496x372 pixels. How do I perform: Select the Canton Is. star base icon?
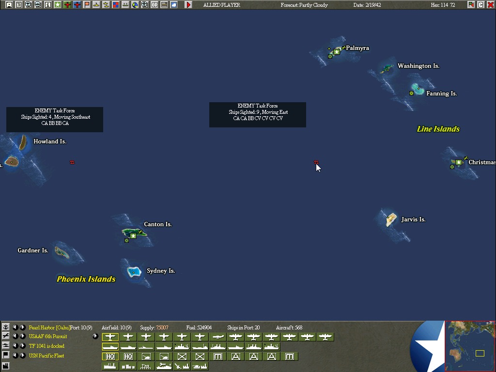click(133, 236)
